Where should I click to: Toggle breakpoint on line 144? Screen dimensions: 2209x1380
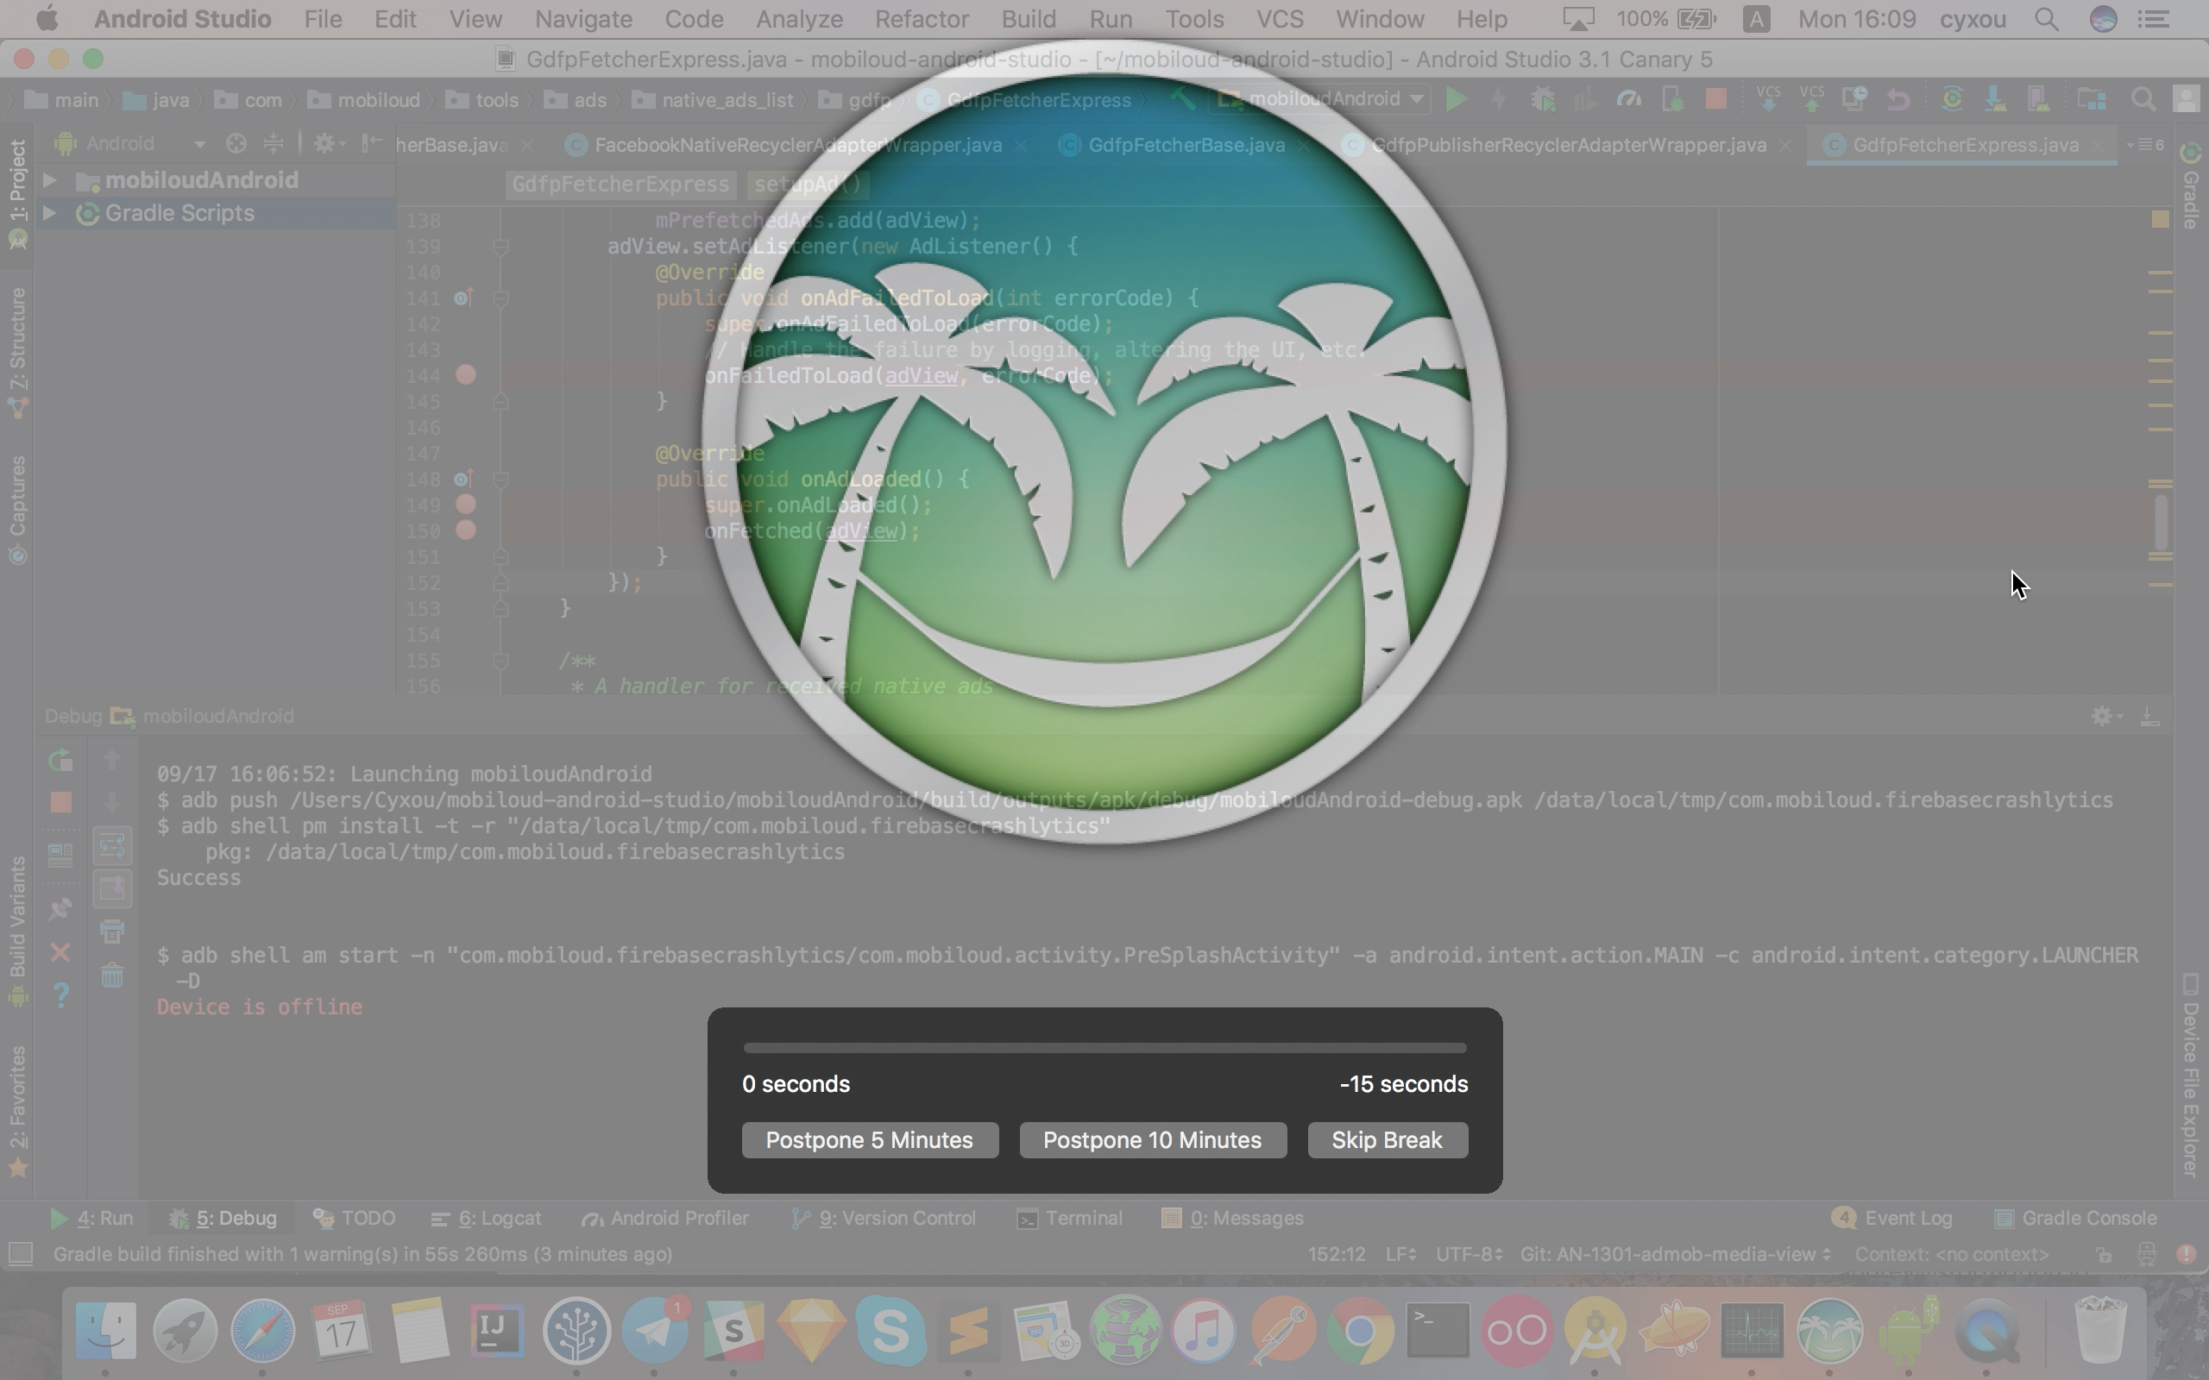(x=466, y=375)
